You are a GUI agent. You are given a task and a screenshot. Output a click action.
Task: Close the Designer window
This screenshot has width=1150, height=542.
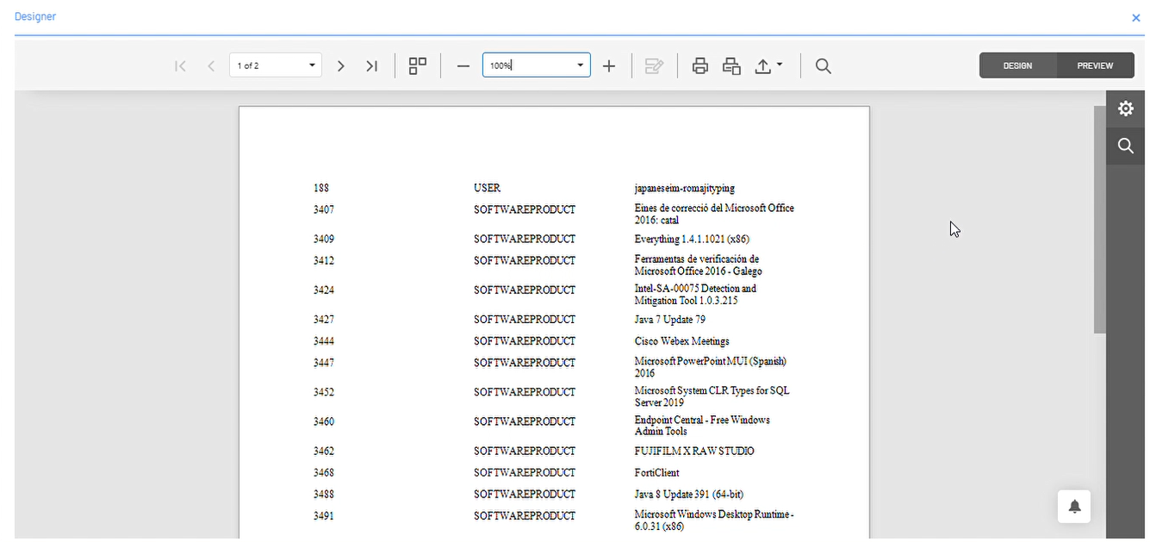pos(1136,17)
